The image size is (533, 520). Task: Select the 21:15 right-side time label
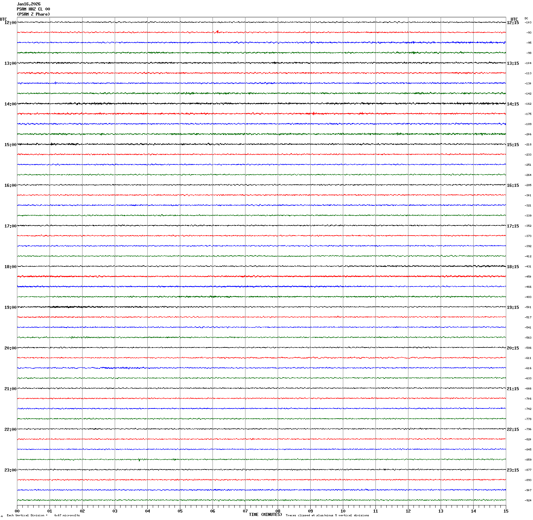(513, 389)
